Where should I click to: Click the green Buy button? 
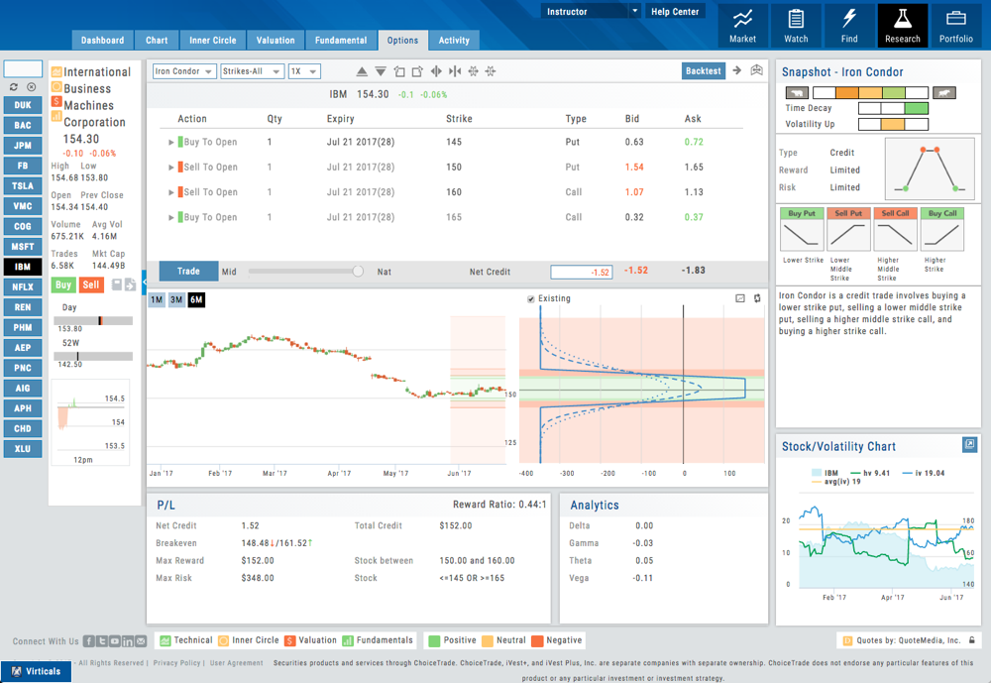[x=63, y=285]
